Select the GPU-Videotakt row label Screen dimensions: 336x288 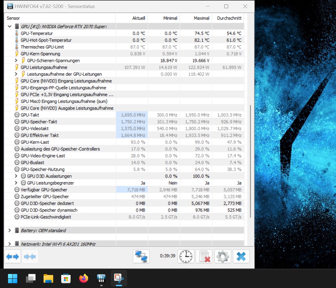pyautogui.click(x=35, y=129)
